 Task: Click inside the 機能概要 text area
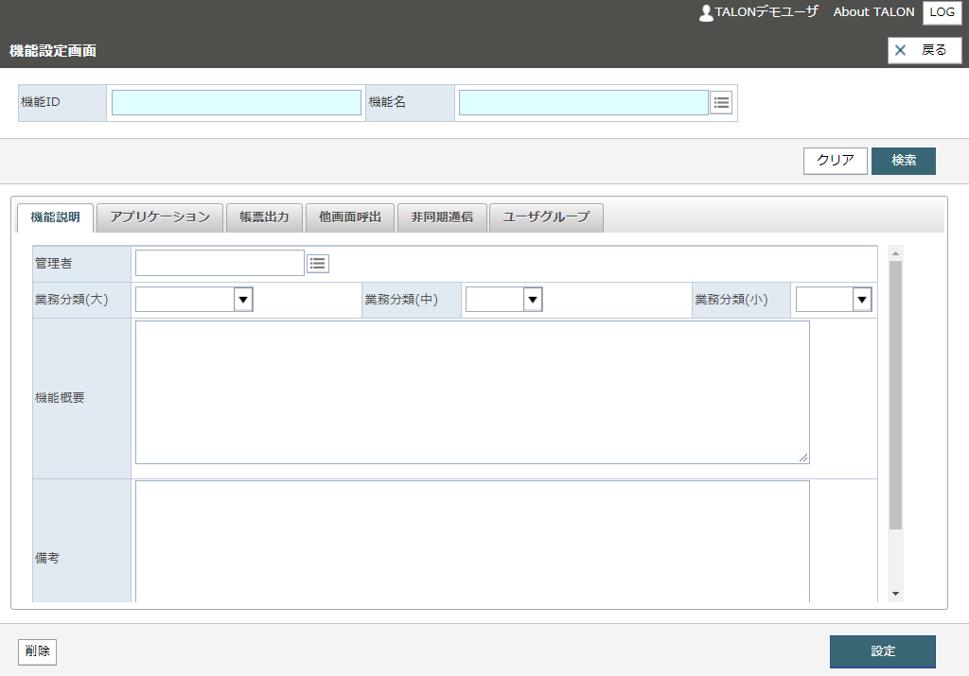pos(472,392)
